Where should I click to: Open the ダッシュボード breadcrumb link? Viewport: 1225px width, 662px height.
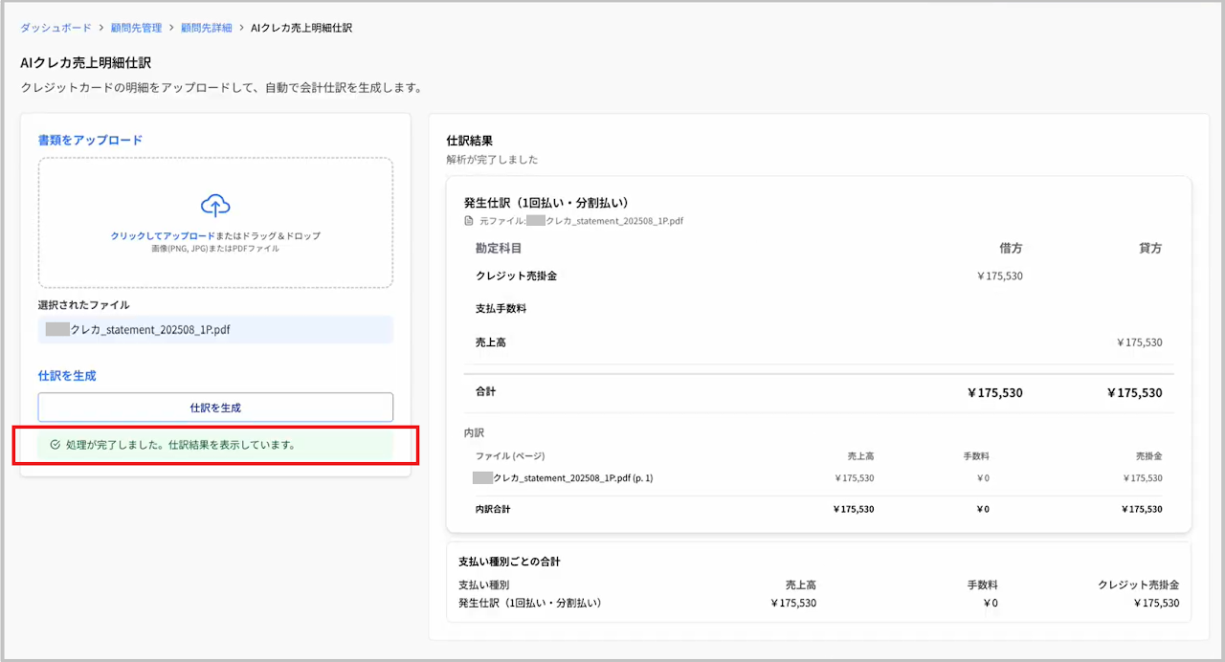pos(56,28)
